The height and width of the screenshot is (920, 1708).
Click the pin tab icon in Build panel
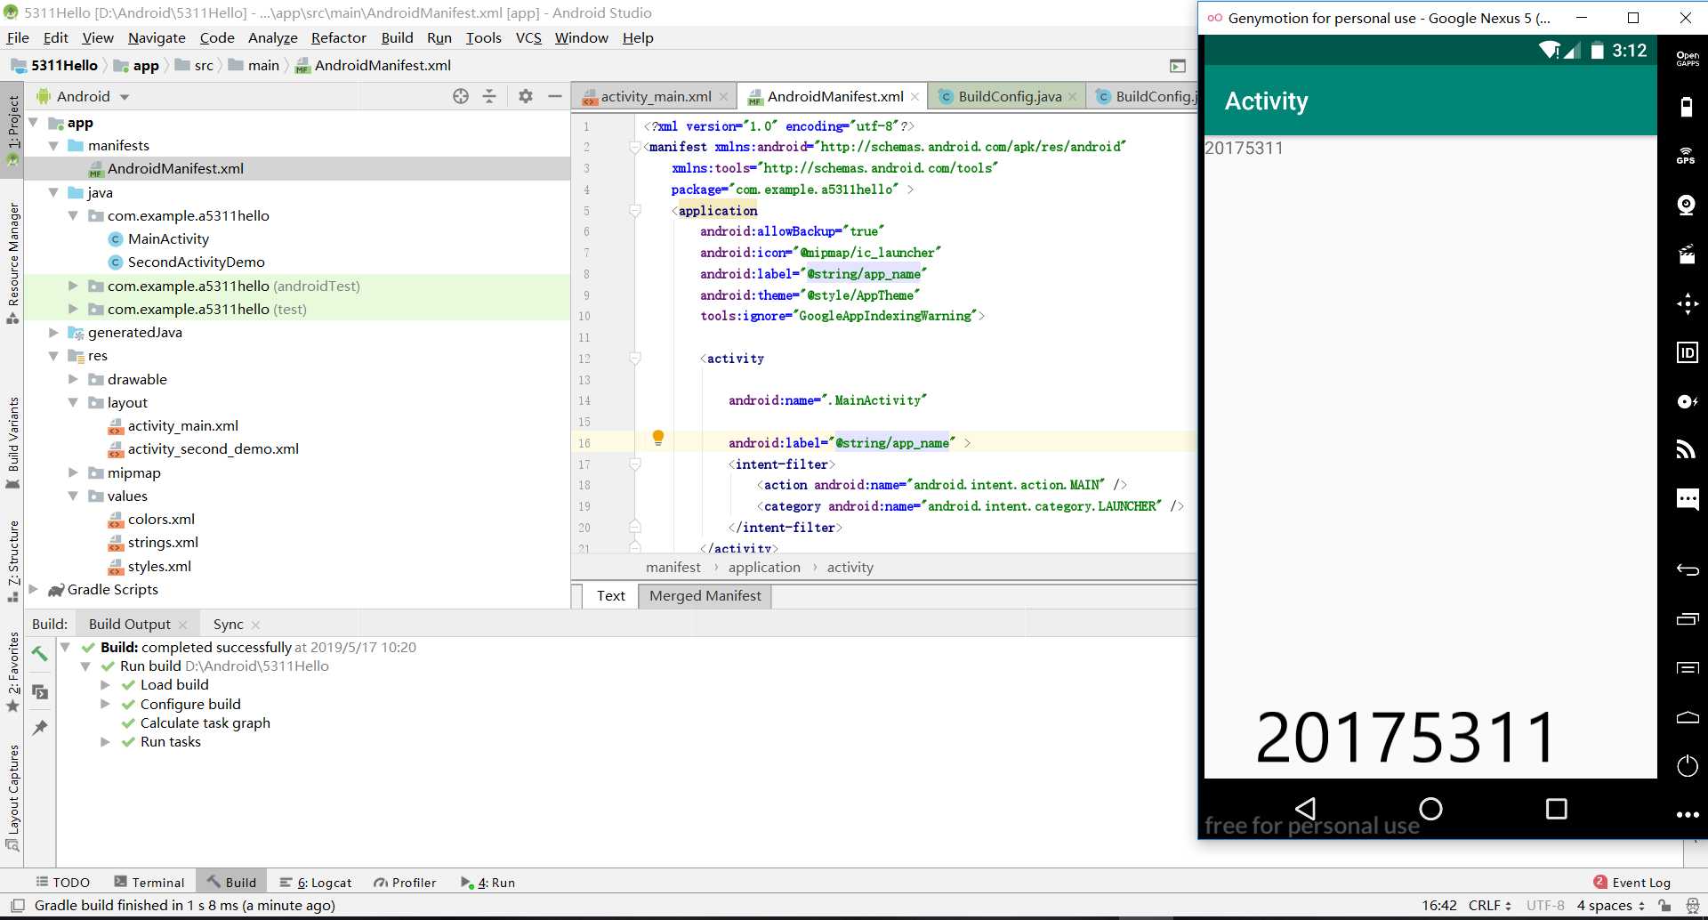40,728
